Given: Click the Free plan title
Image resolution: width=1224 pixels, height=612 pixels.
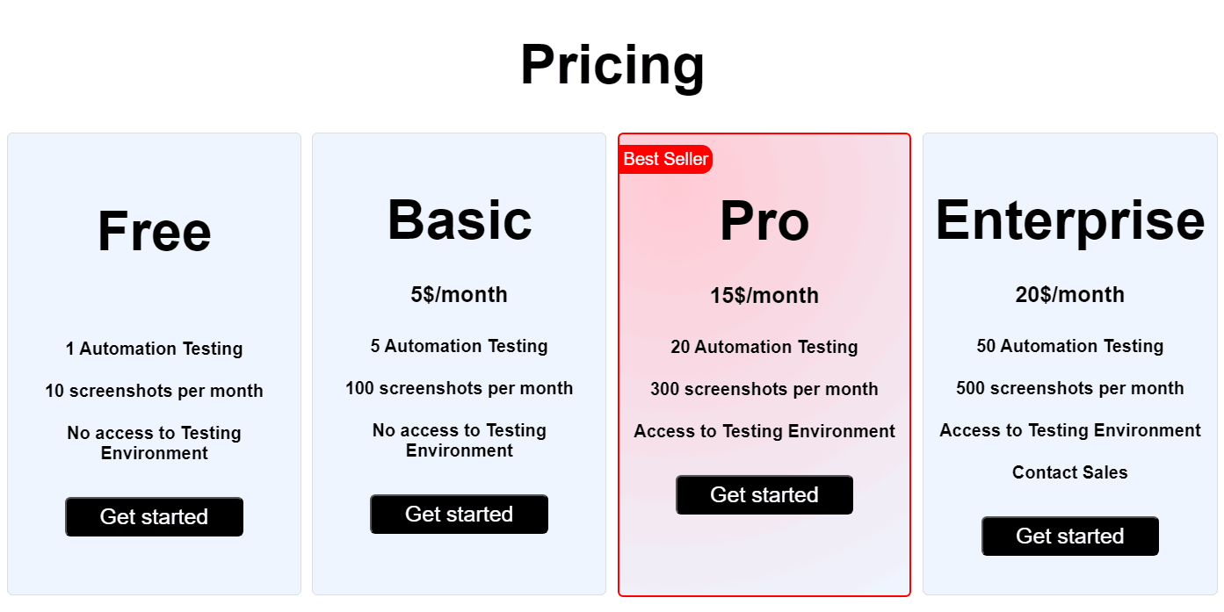Looking at the screenshot, I should pos(154,230).
